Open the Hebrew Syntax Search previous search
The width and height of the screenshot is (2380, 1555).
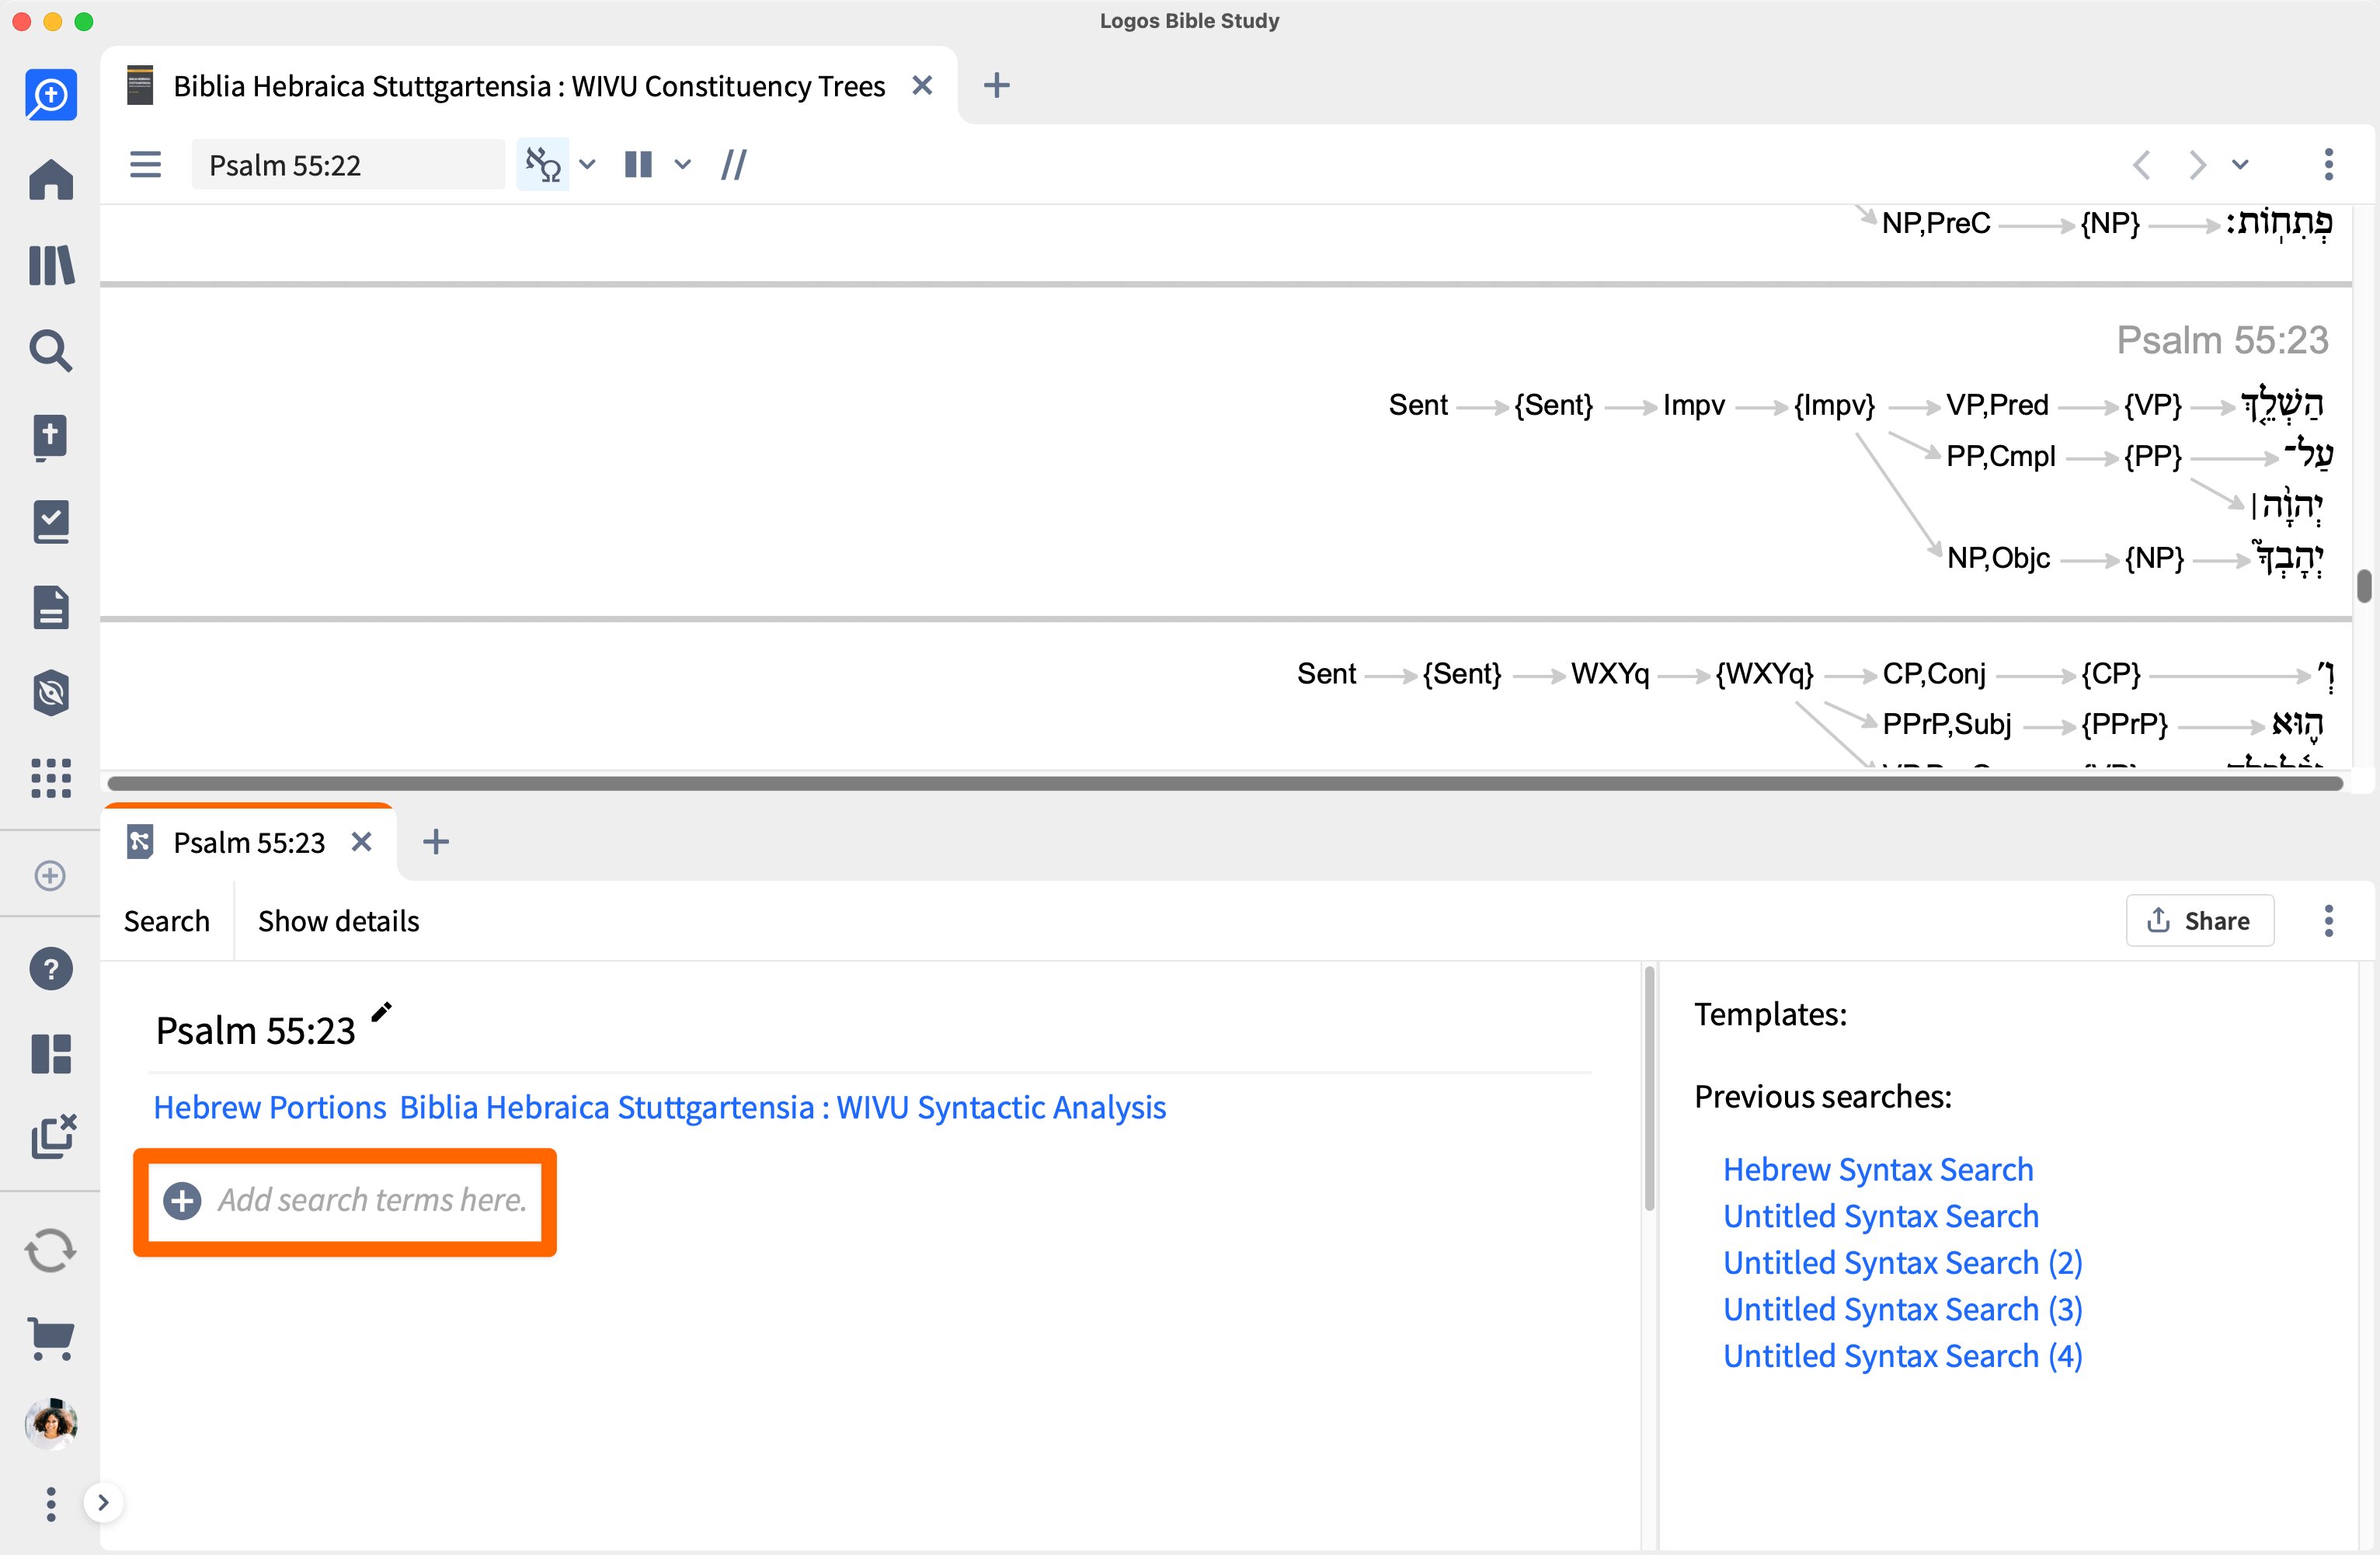point(1878,1170)
